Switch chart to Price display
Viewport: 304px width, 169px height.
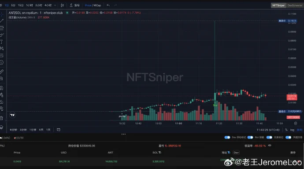[88, 5]
